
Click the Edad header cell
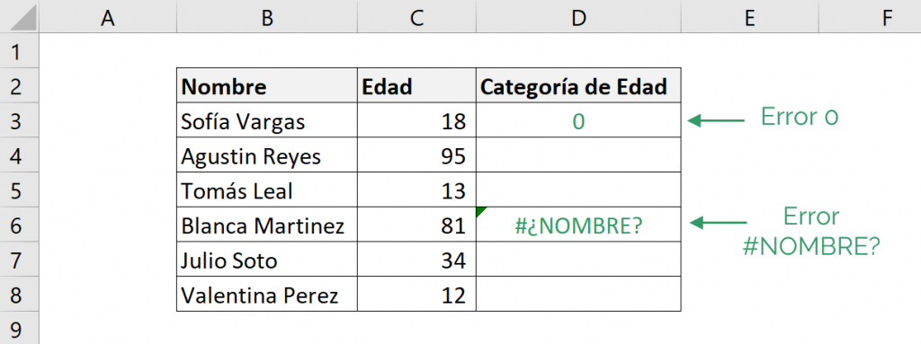point(417,85)
